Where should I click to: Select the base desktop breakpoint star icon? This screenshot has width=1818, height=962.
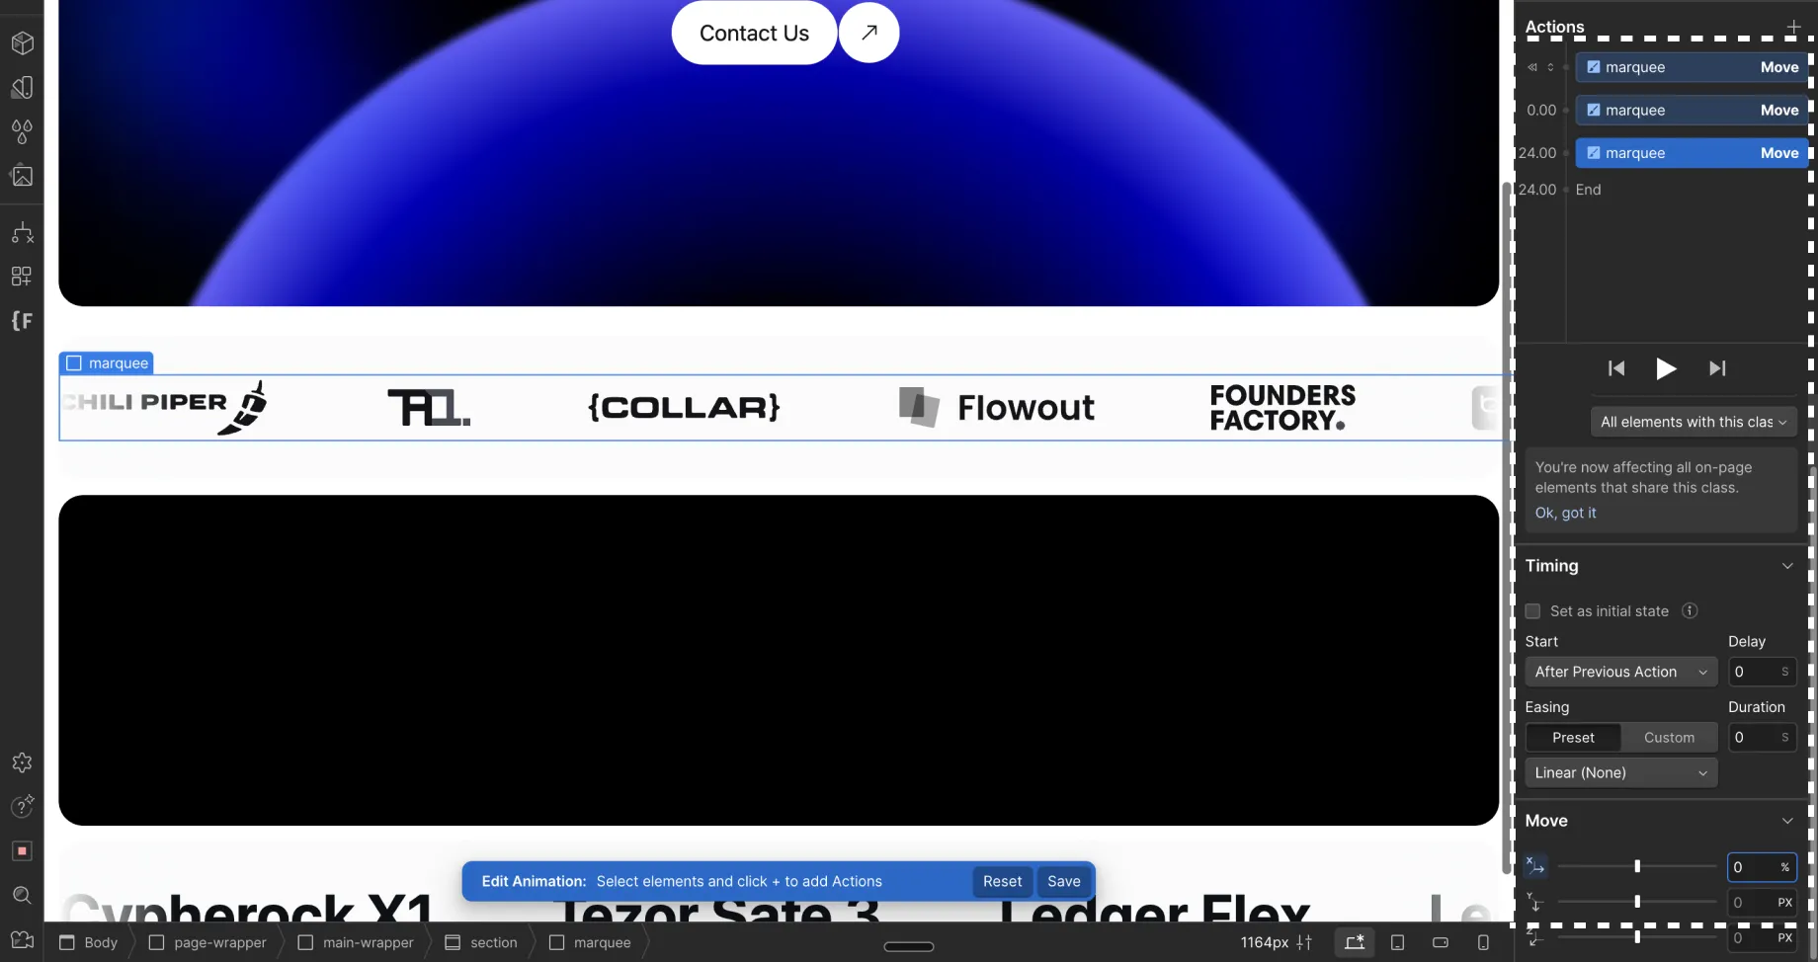coord(1355,942)
